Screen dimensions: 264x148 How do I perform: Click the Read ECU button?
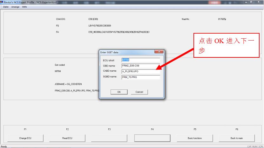click(67, 138)
